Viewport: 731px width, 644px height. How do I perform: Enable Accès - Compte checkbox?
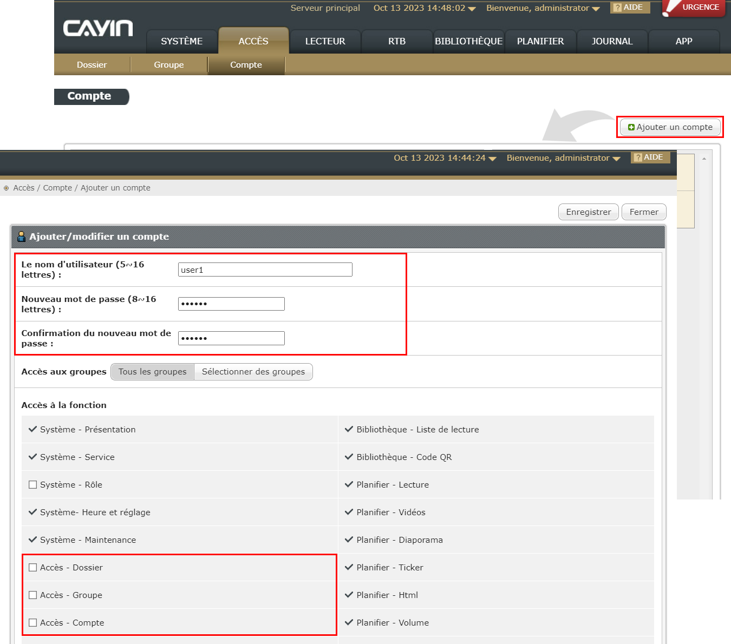pos(33,623)
